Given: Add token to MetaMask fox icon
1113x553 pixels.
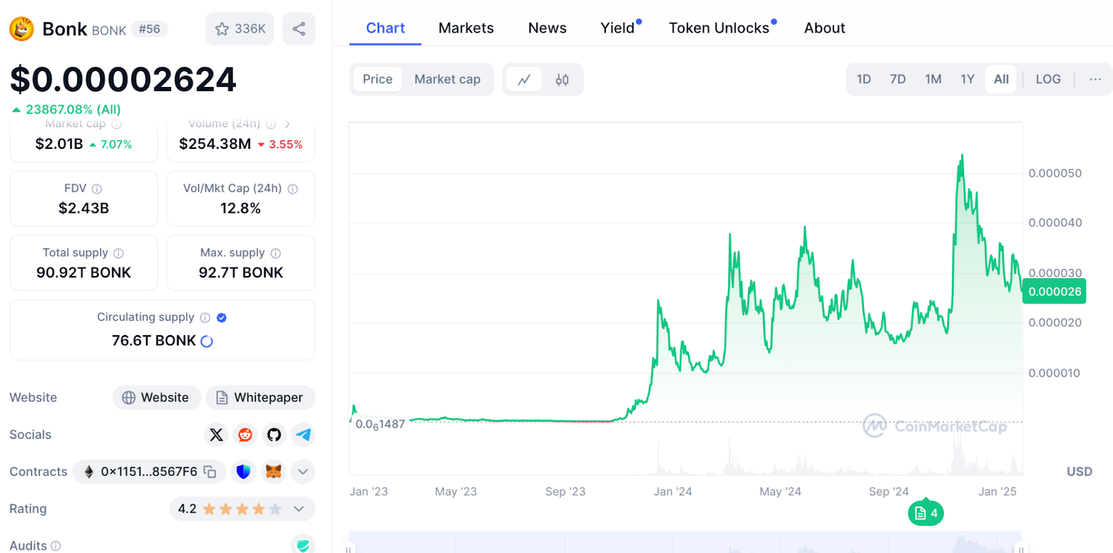Looking at the screenshot, I should click(274, 472).
